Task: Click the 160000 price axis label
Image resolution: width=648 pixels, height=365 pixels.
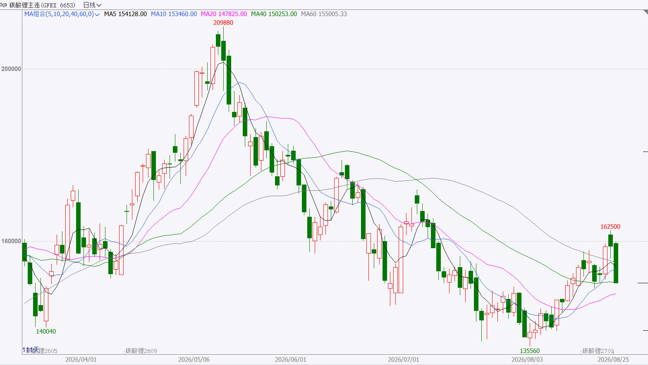Action: [x=11, y=241]
